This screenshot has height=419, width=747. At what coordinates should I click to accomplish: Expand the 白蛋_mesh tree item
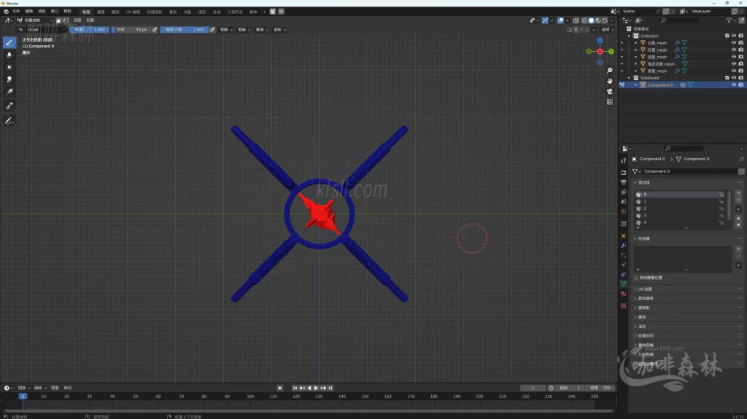pos(635,43)
